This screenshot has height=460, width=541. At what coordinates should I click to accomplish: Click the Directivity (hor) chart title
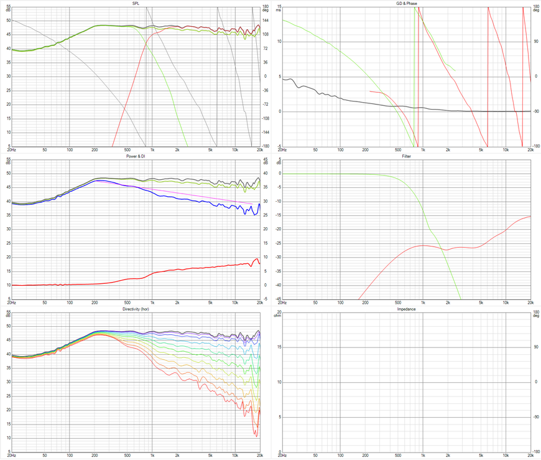coord(136,309)
